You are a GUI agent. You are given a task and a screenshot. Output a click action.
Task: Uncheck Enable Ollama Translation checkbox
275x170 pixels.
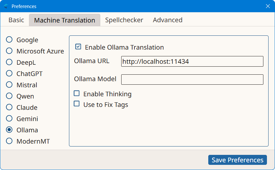point(78,47)
